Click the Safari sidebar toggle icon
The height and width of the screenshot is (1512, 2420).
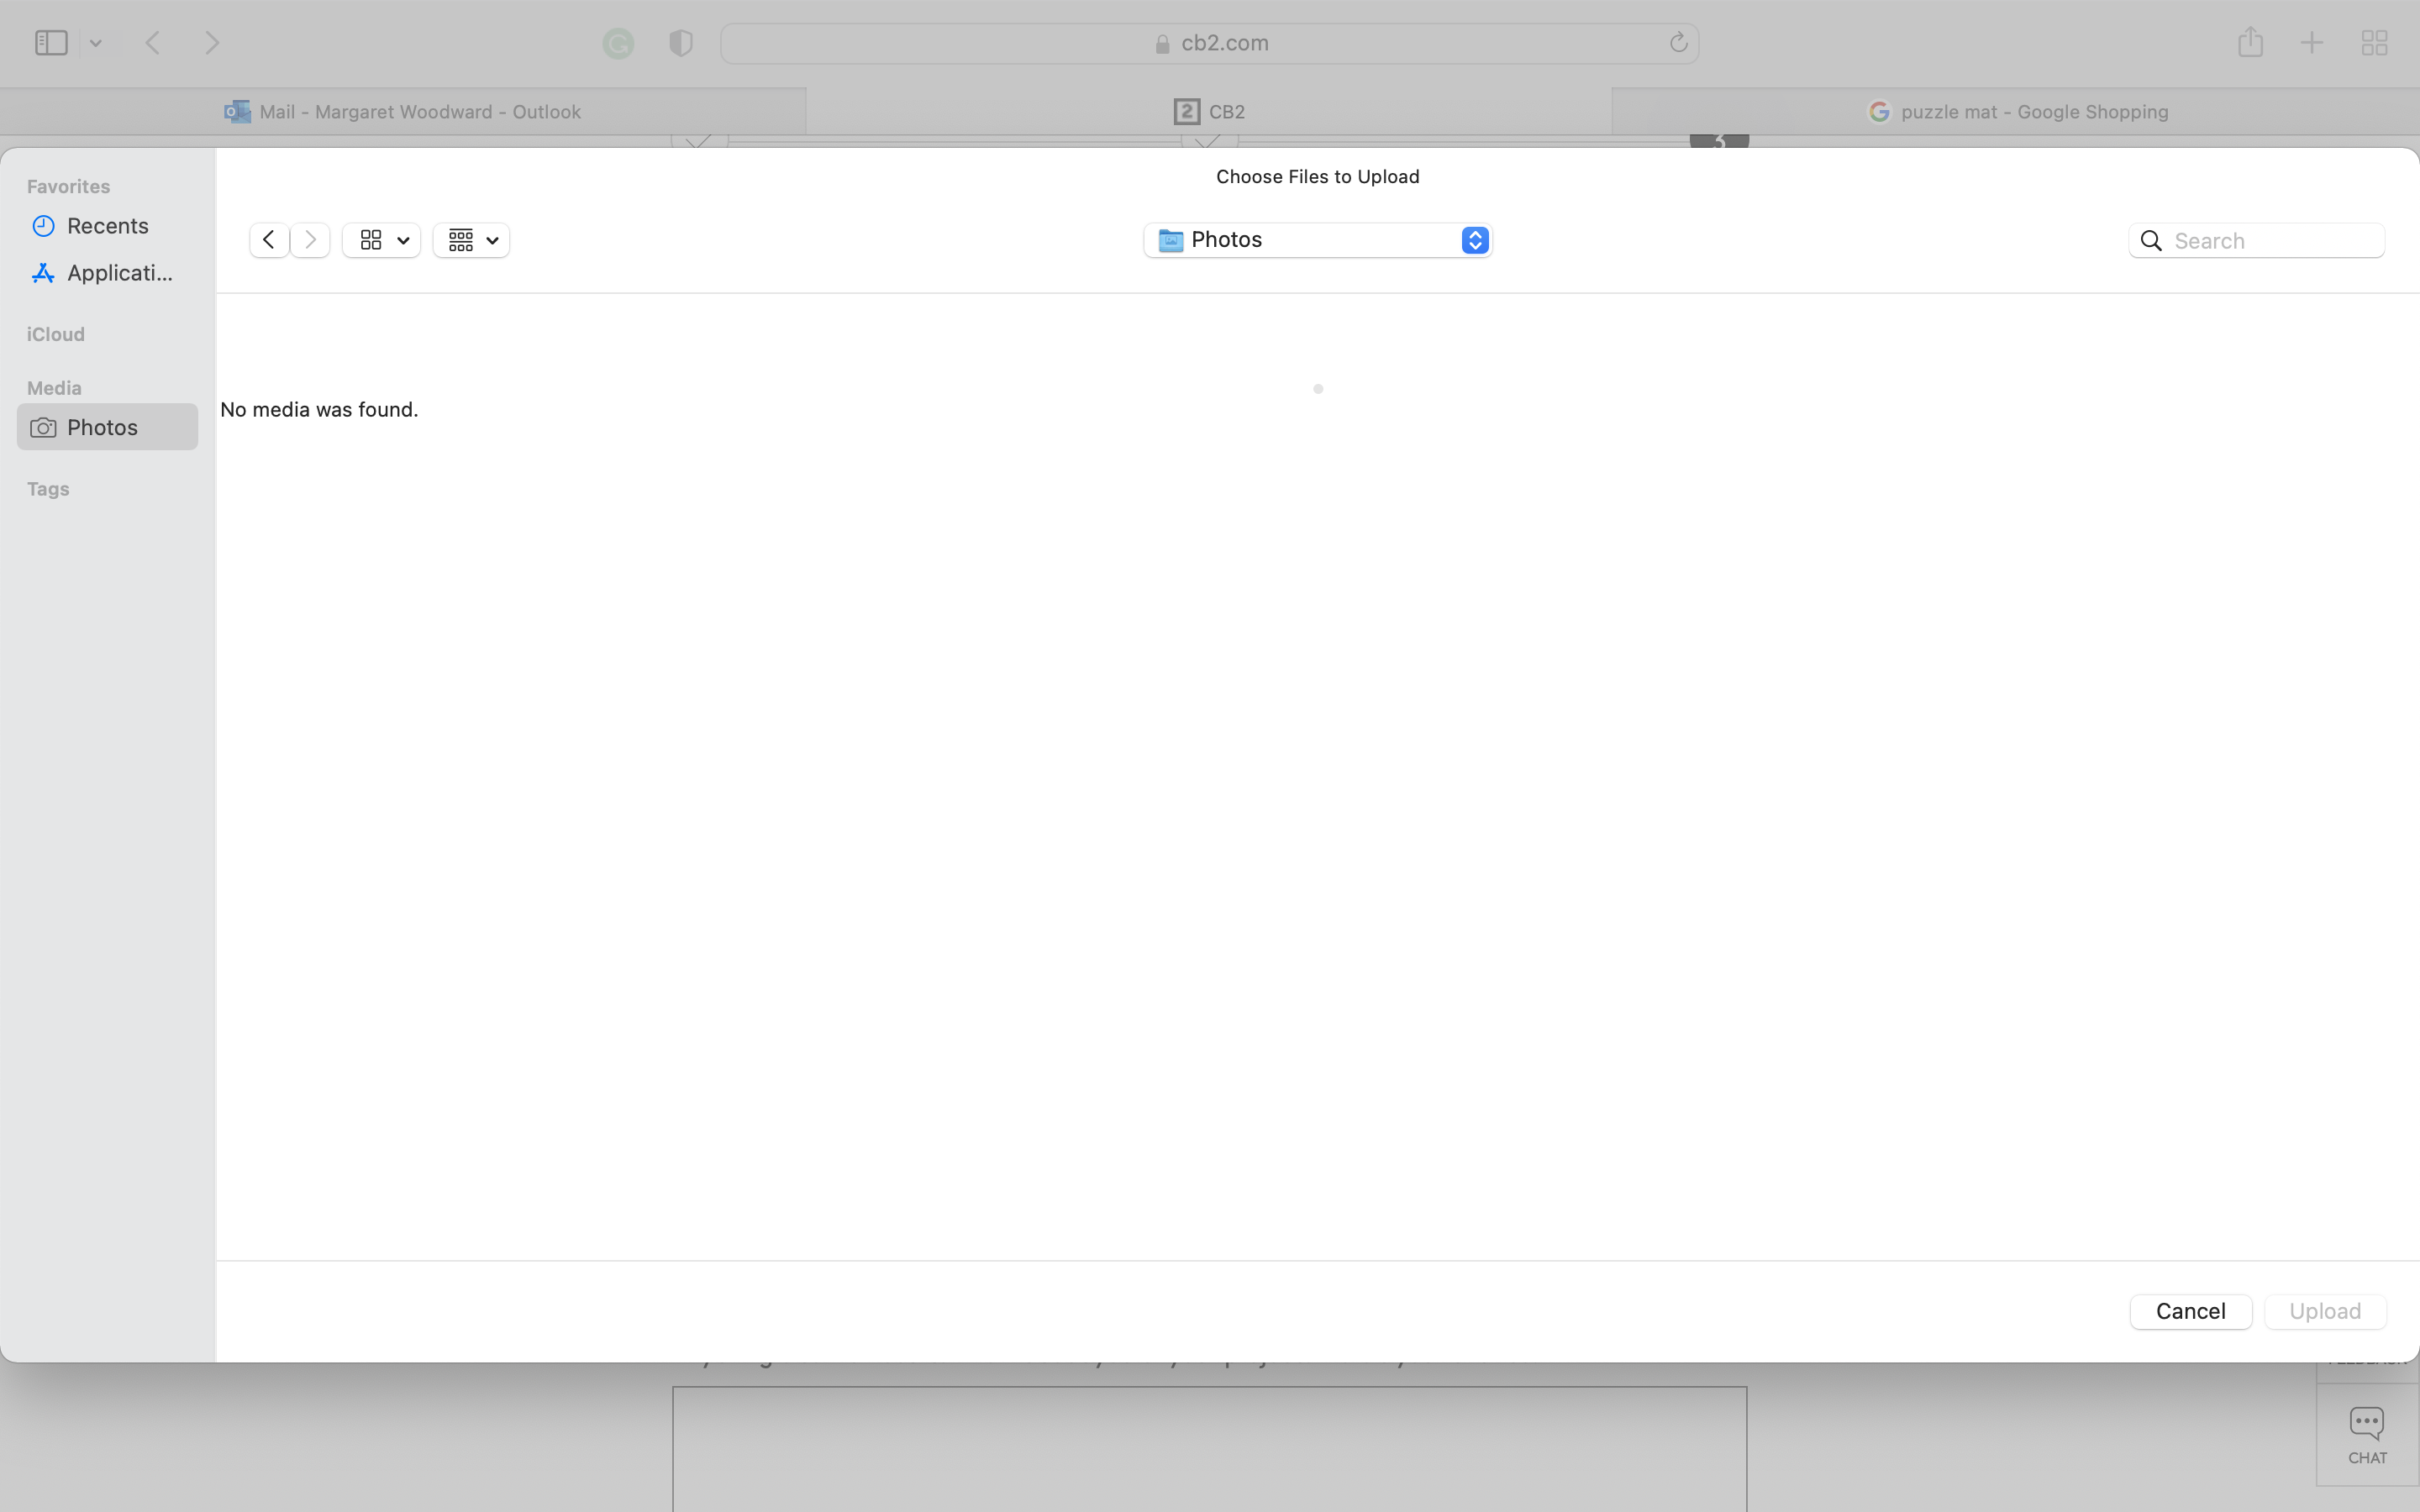tap(51, 43)
